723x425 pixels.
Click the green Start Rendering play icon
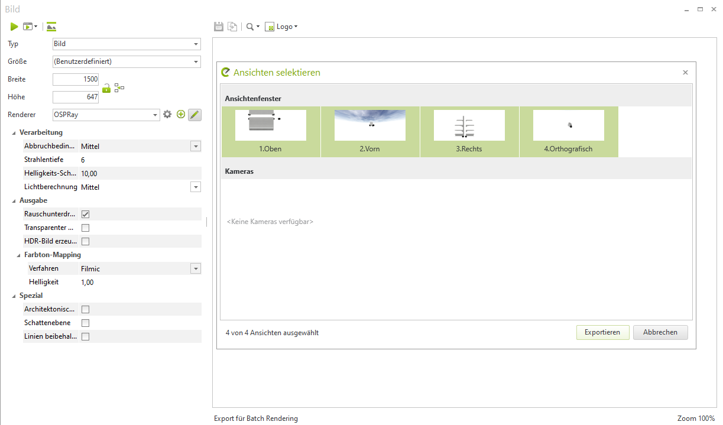tap(14, 27)
